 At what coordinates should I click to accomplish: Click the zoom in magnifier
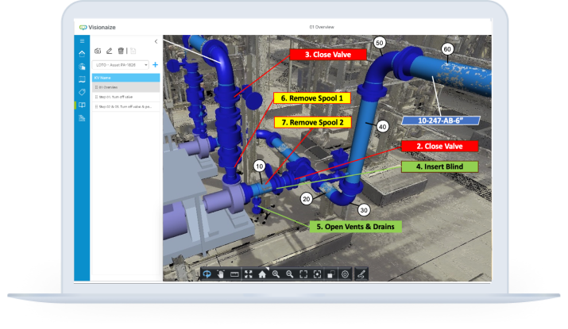[x=276, y=274]
